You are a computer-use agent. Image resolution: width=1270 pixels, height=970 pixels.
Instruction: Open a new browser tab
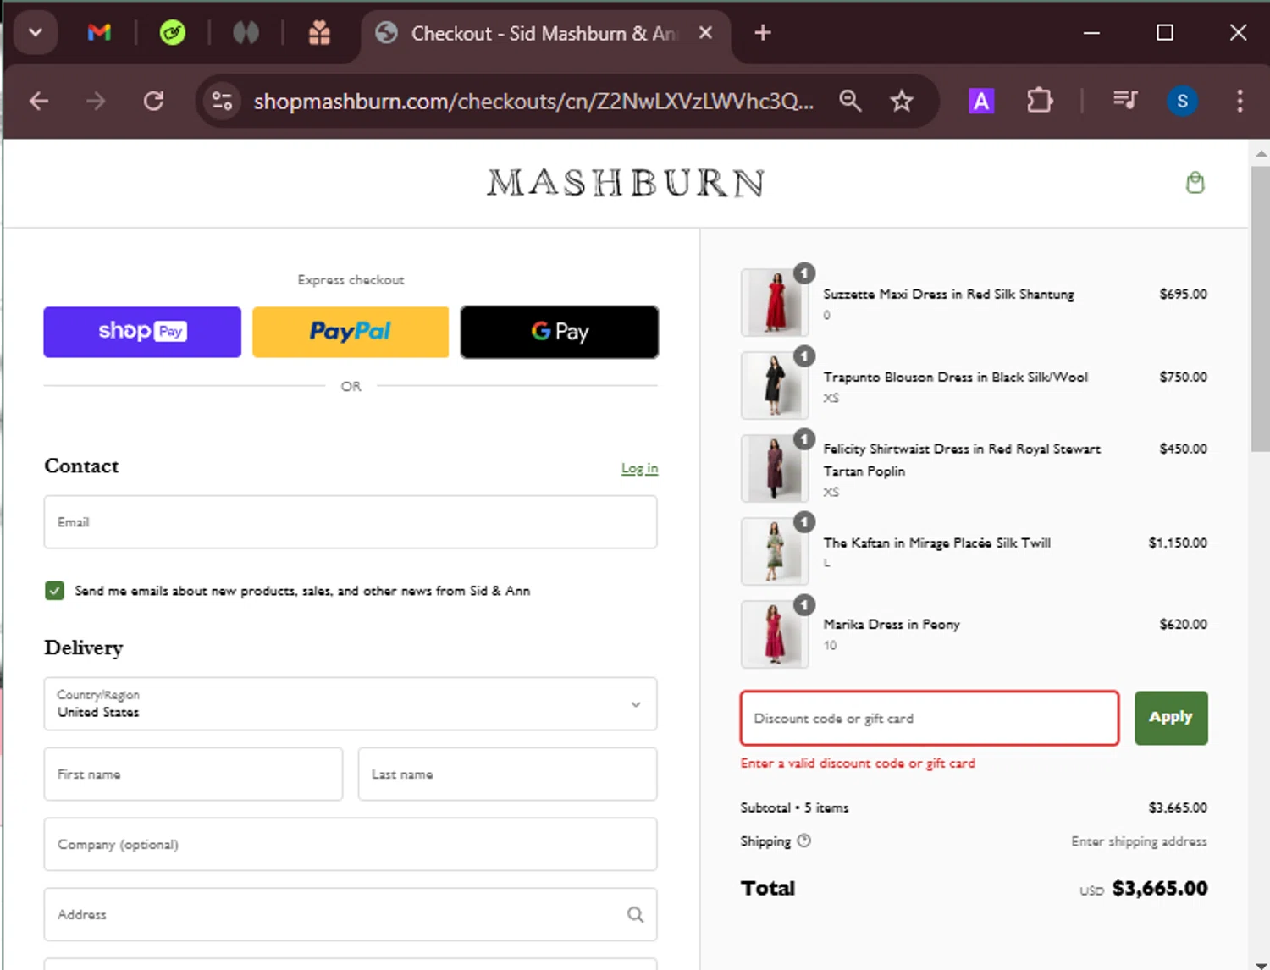click(763, 33)
